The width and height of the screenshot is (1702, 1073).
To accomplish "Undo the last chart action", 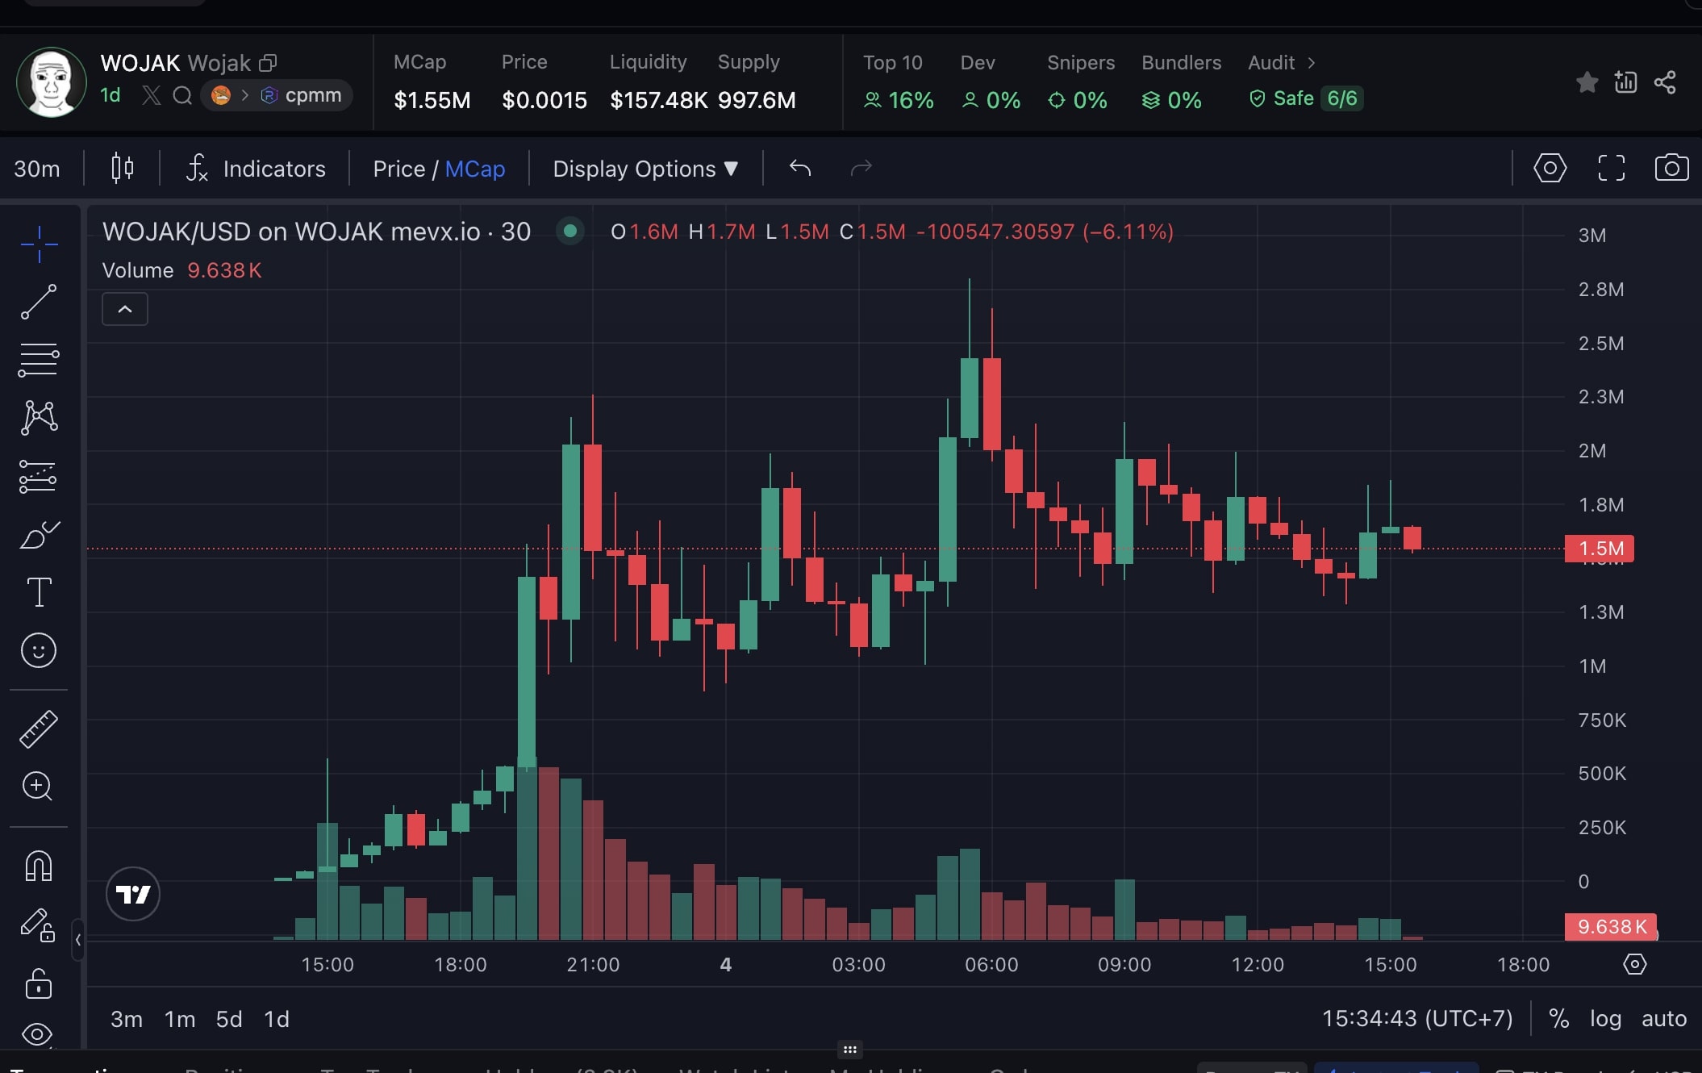I will pyautogui.click(x=800, y=168).
